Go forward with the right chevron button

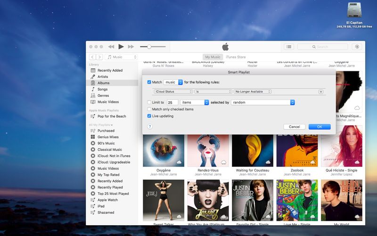pyautogui.click(x=99, y=57)
